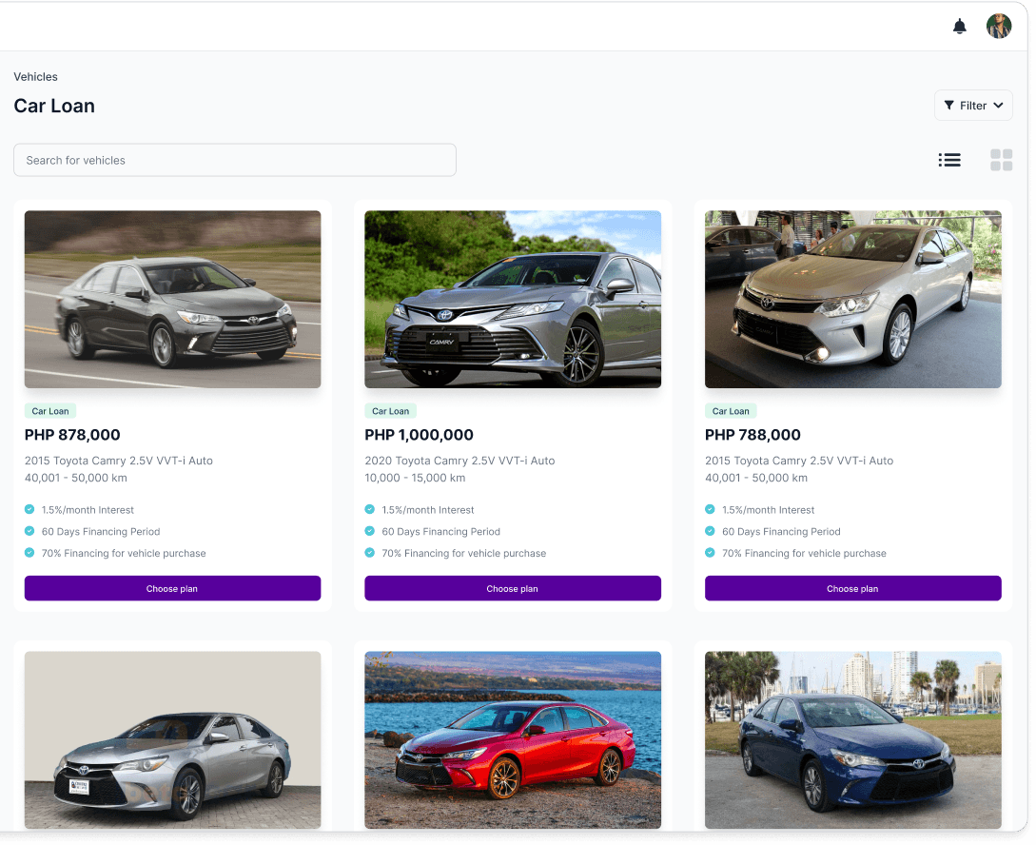This screenshot has height=845, width=1036.
Task: Select the PHP 788,000 price heading
Action: tap(753, 435)
